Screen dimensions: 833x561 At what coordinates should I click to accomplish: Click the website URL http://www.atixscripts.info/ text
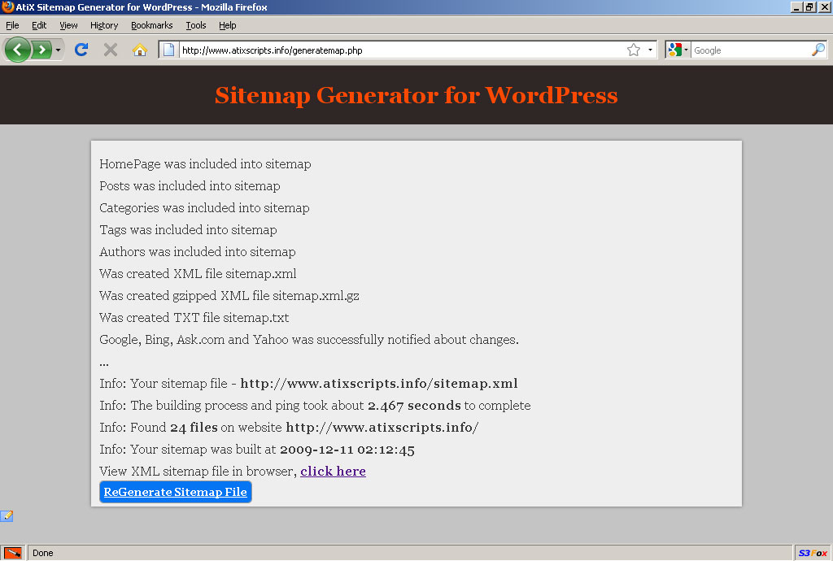382,427
